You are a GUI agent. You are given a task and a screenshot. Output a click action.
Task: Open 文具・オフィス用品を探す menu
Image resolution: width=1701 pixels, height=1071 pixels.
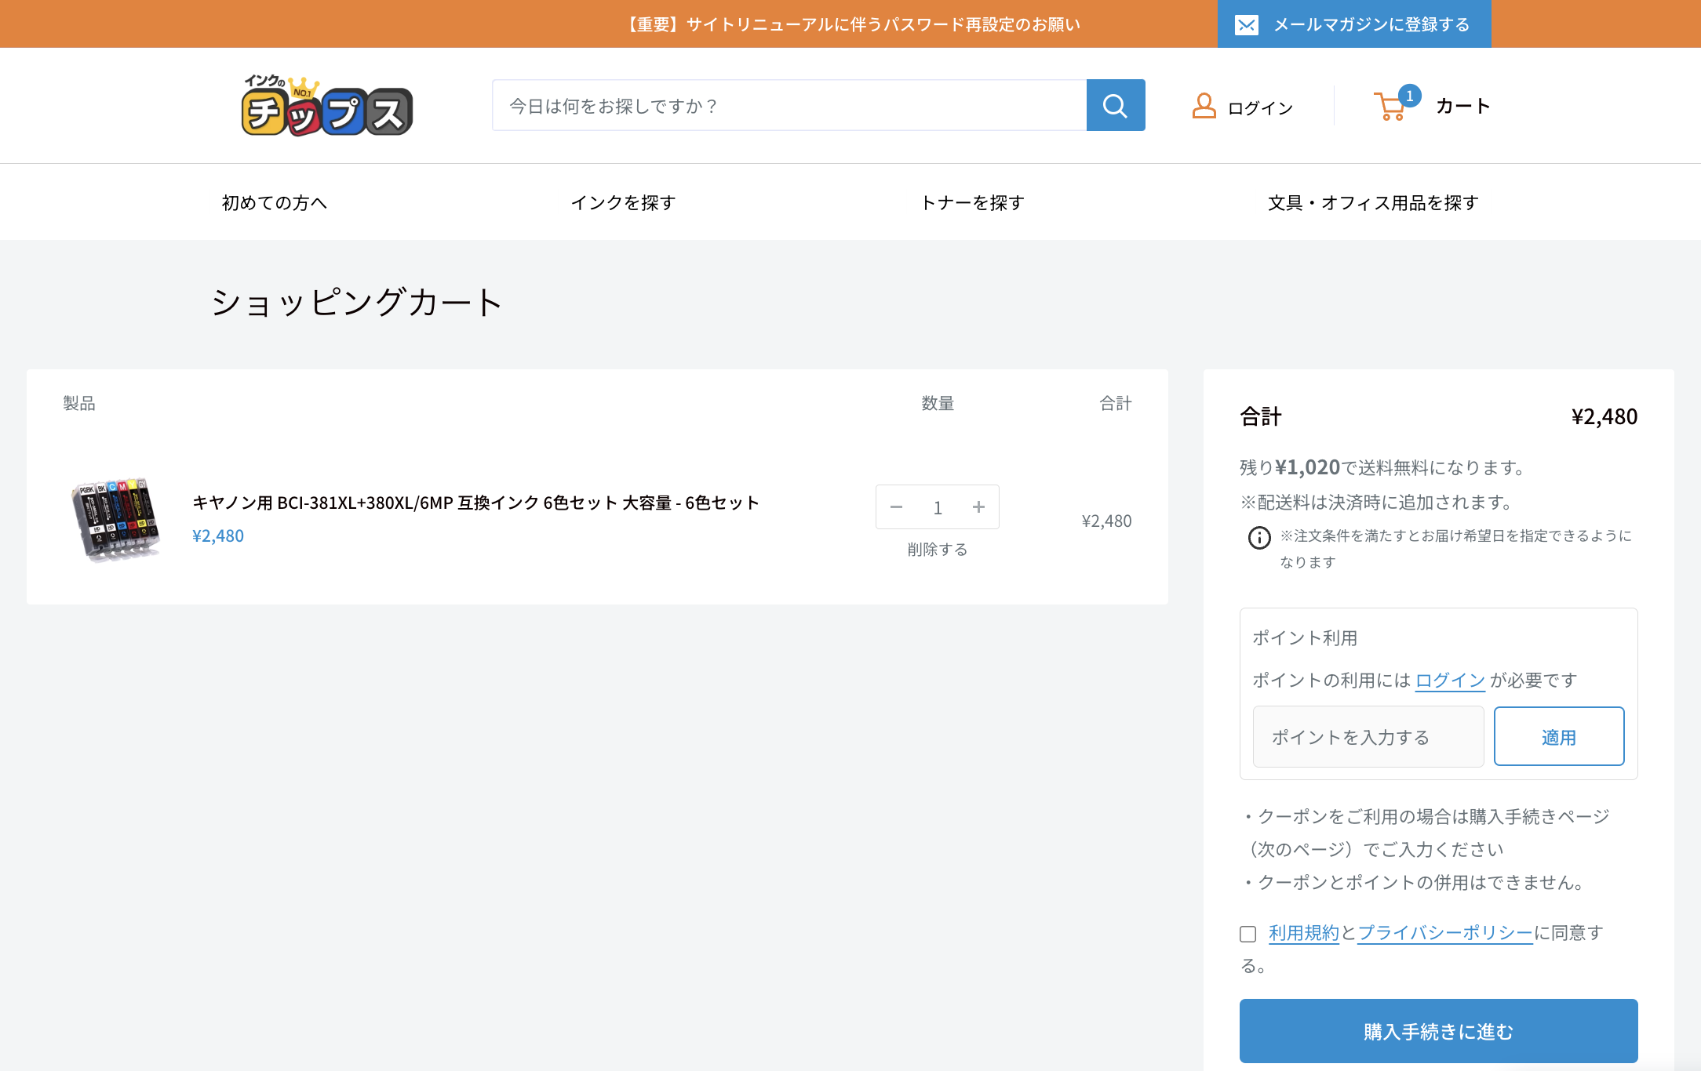[x=1373, y=203]
